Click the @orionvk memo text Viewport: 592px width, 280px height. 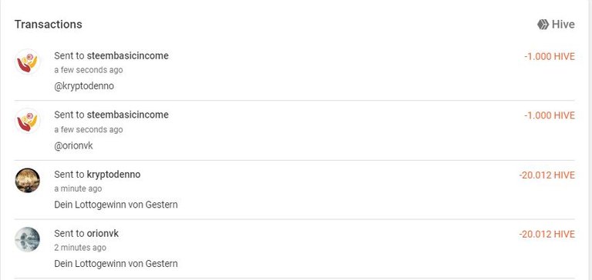(74, 146)
